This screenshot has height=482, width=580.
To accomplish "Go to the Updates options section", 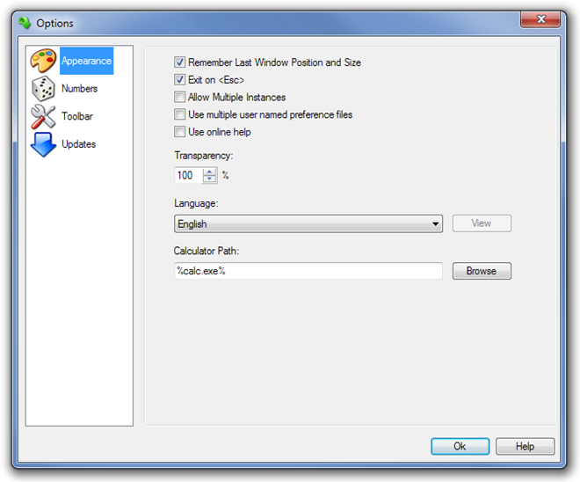I will pos(78,144).
